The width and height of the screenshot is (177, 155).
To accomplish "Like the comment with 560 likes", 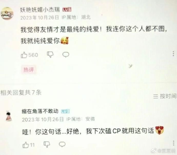I will click(24, 55).
